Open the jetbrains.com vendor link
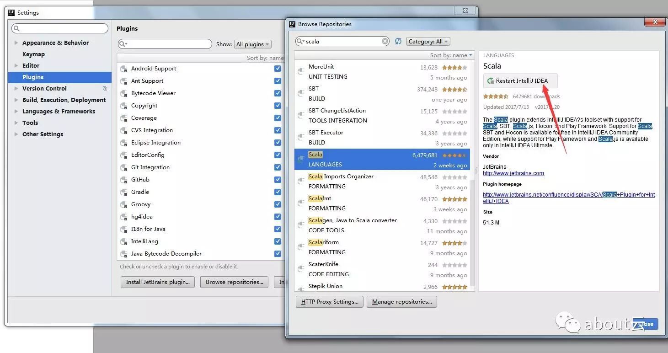 point(513,173)
